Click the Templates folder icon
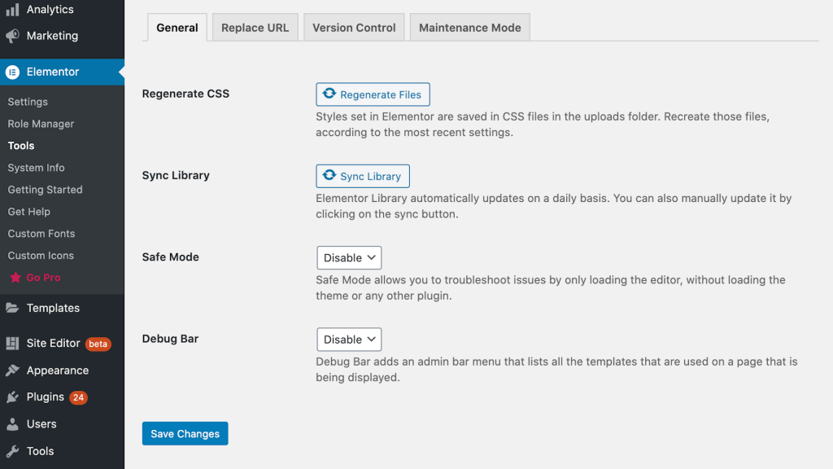The width and height of the screenshot is (833, 469). 12,308
